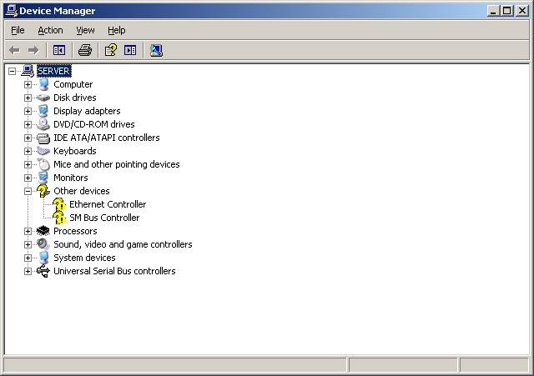The width and height of the screenshot is (534, 376).
Task: Click the Keyboards icon
Action: tap(43, 151)
